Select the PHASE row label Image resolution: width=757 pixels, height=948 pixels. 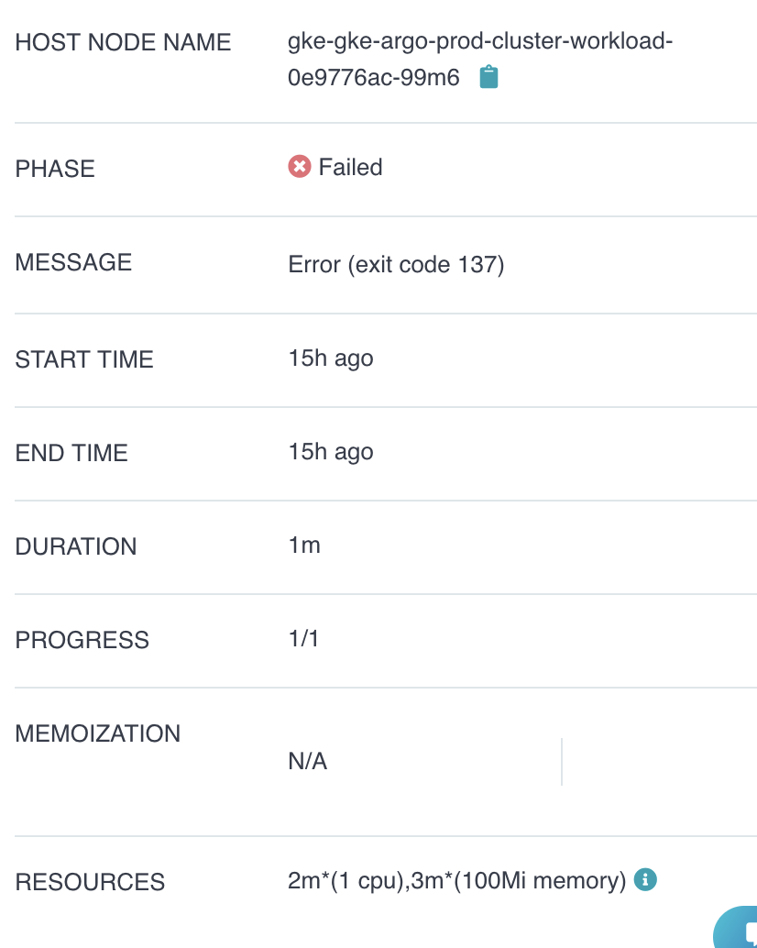[x=54, y=169]
